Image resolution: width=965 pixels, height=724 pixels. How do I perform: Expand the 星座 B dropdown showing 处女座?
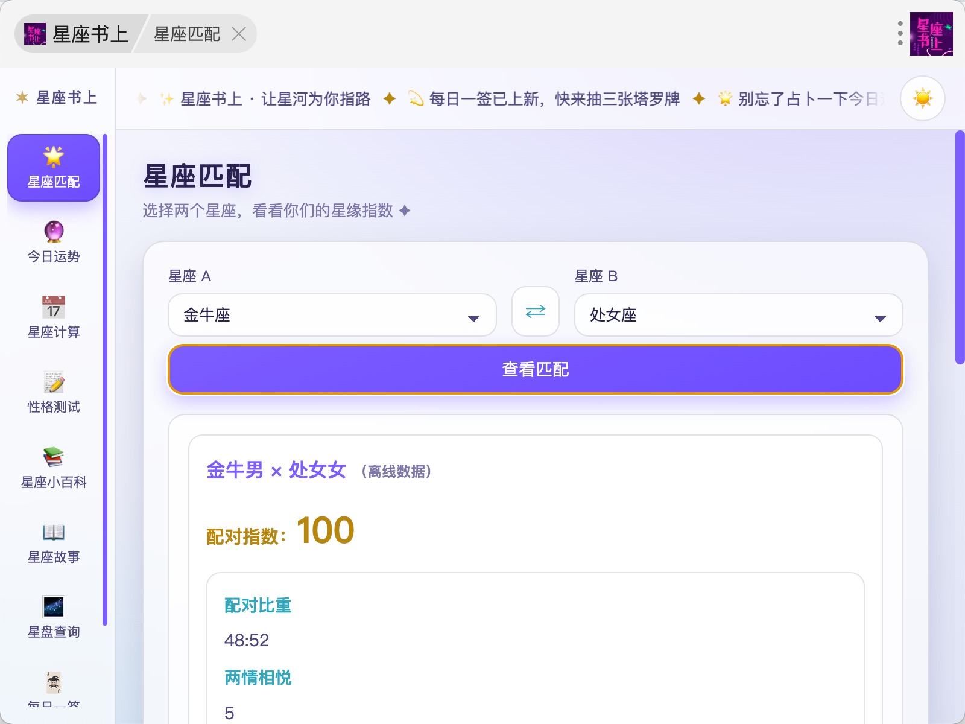(738, 315)
